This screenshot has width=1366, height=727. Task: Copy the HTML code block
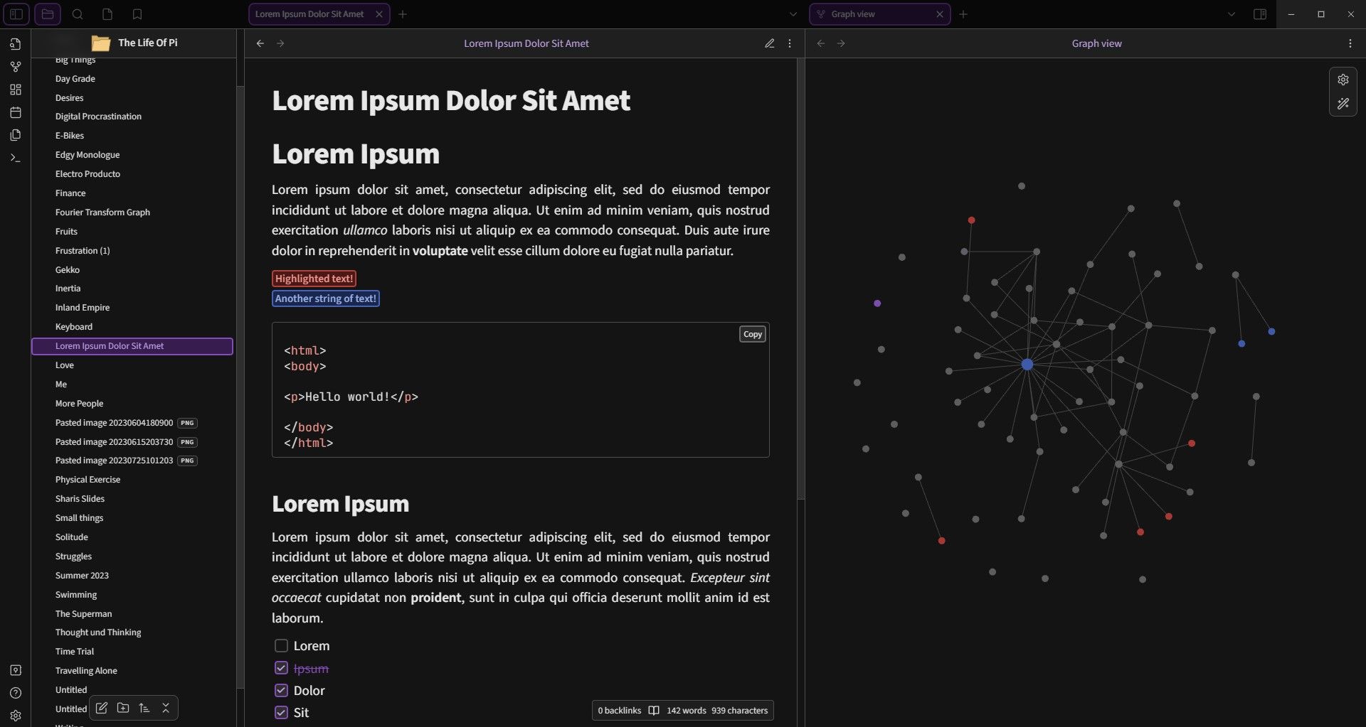(x=752, y=333)
